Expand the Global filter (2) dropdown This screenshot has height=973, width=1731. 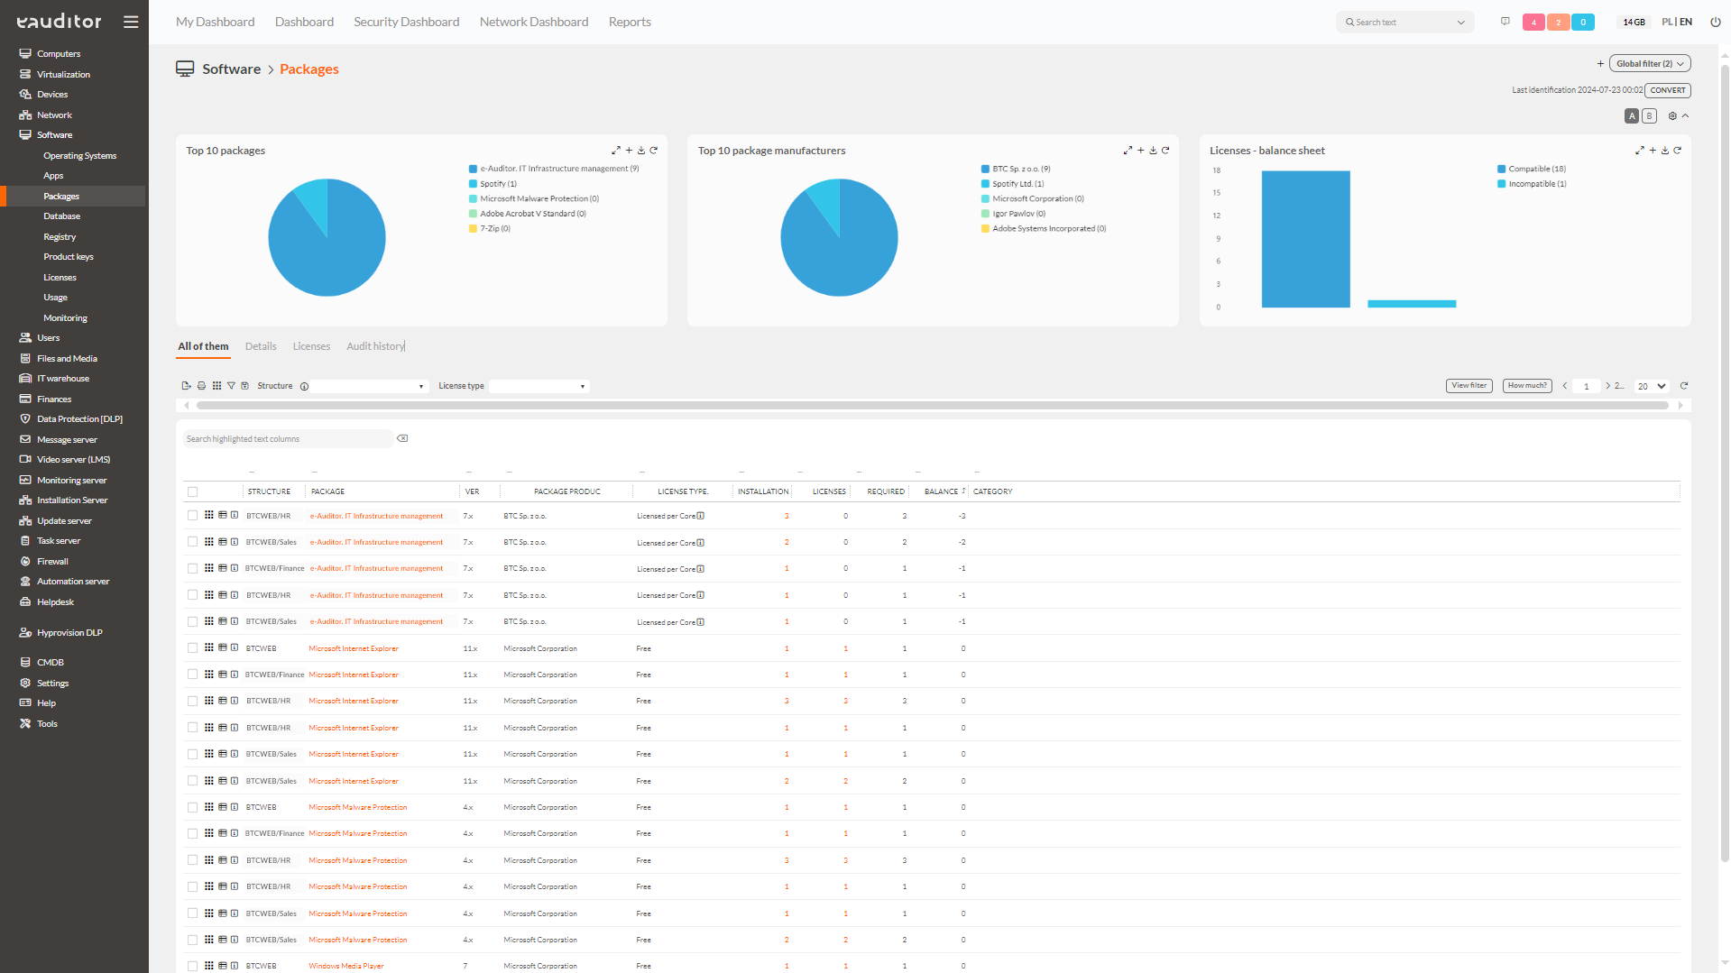pos(1650,64)
